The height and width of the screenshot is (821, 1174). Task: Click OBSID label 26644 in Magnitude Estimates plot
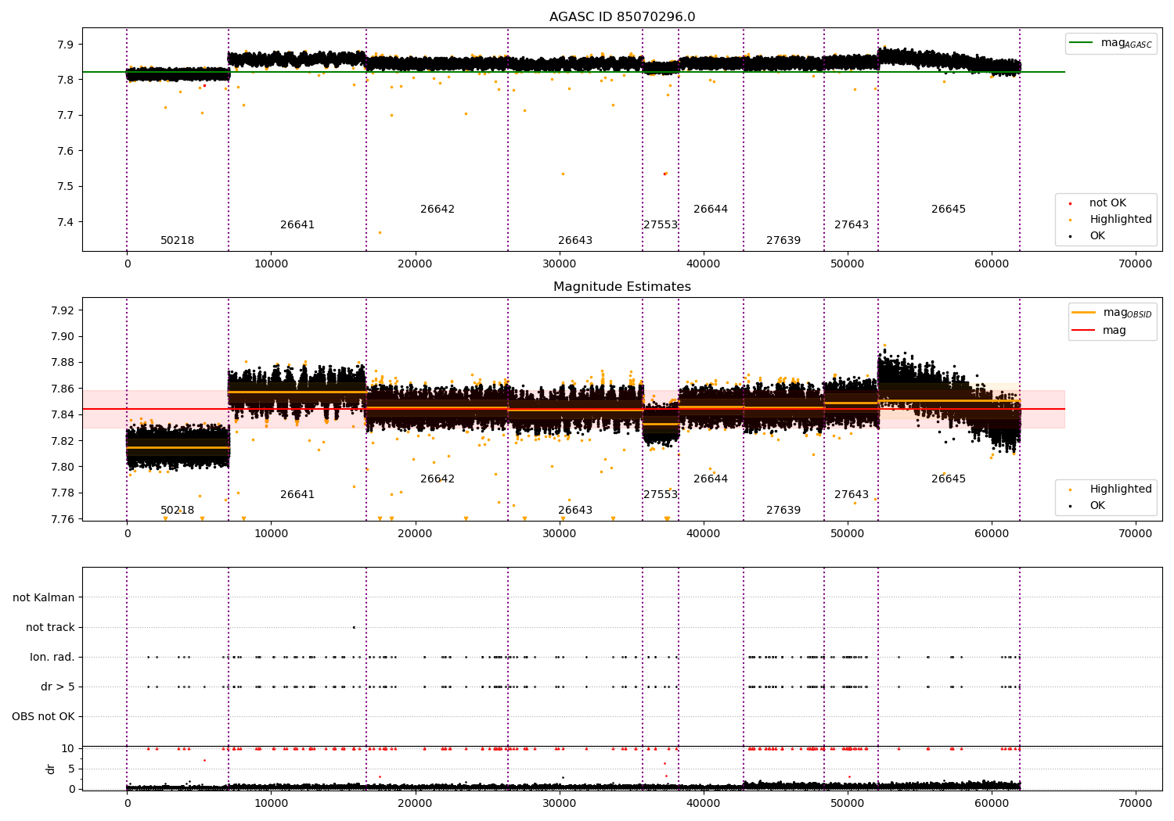(711, 479)
